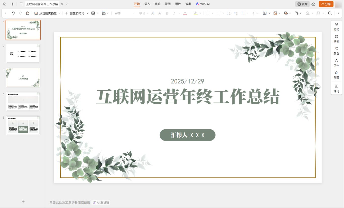Expand the 新建幻灯片 dropdown arrow
Screen dimensions: 344x208
(x=87, y=13)
